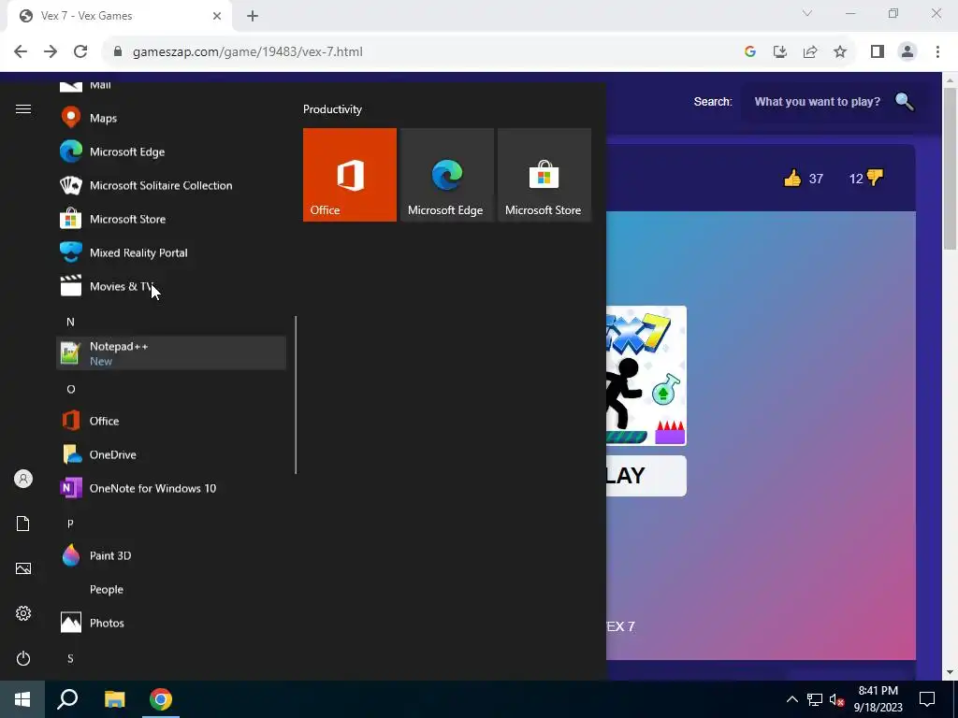
Task: Click the network icon in system tray
Action: coord(815,699)
